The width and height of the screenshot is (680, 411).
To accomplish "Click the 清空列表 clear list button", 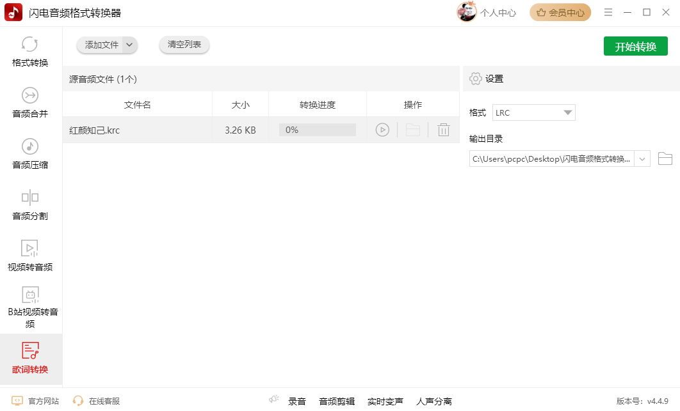I will click(184, 45).
